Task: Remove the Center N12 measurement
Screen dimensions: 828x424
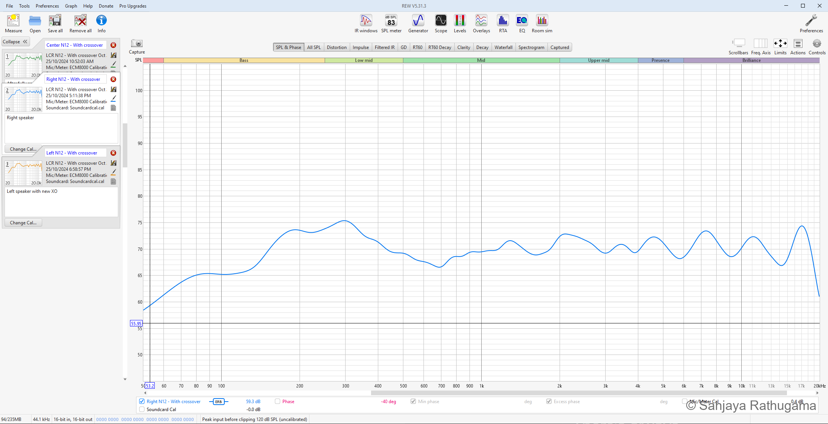Action: pyautogui.click(x=113, y=45)
